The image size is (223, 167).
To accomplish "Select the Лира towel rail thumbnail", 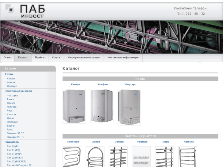I will click(x=164, y=157).
